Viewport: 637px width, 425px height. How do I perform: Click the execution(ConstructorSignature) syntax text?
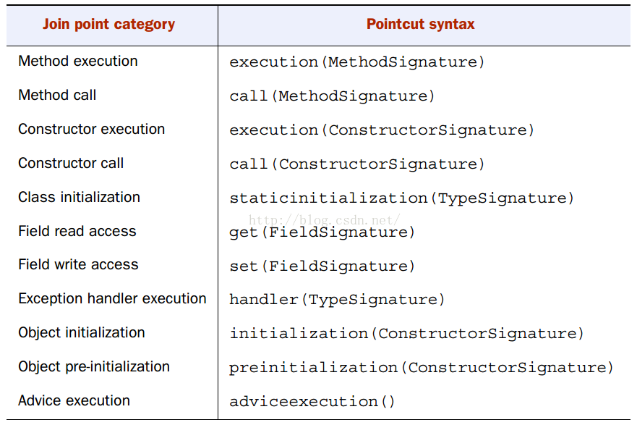pos(382,130)
